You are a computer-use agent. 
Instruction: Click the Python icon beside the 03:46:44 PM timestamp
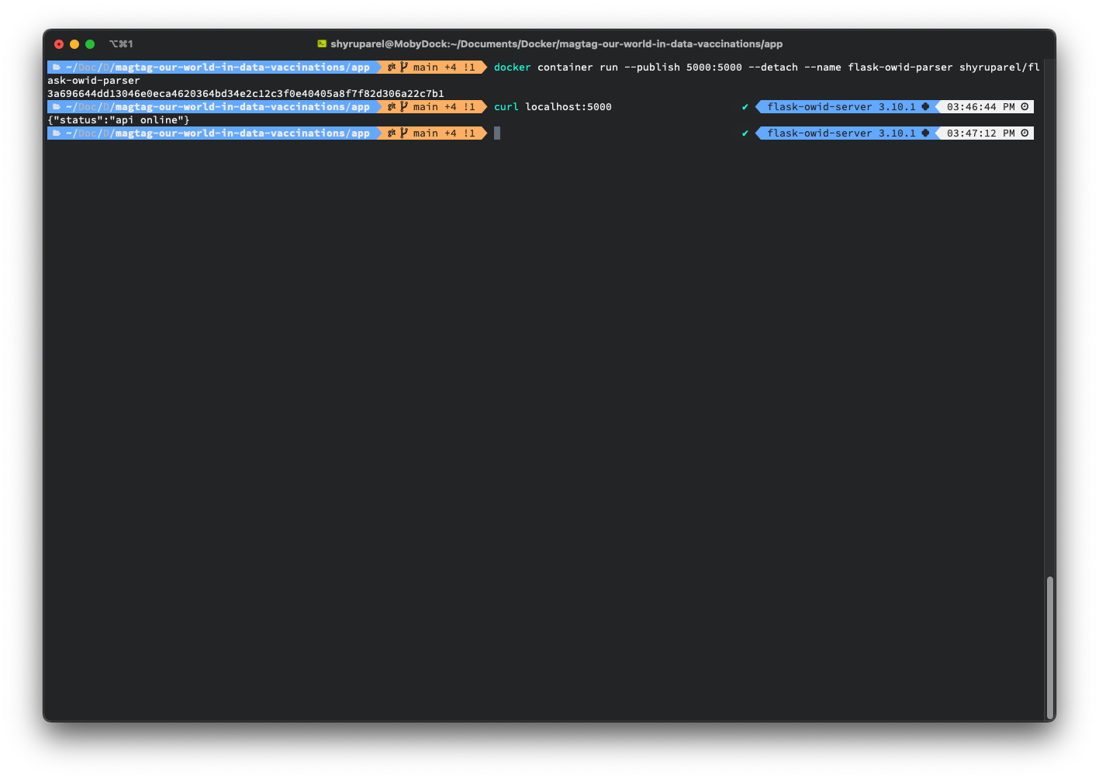[925, 107]
